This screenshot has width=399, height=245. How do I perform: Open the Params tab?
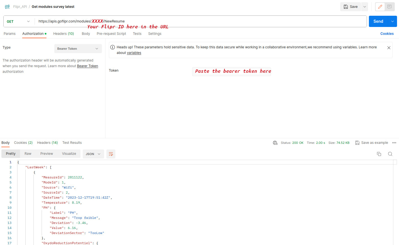10,34
